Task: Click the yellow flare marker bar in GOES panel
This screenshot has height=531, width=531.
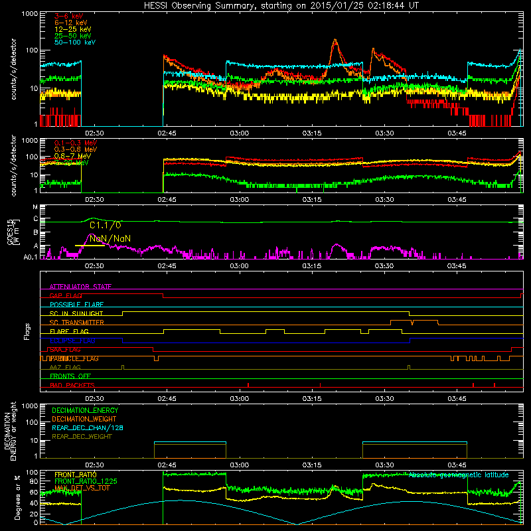Action: 90,246
